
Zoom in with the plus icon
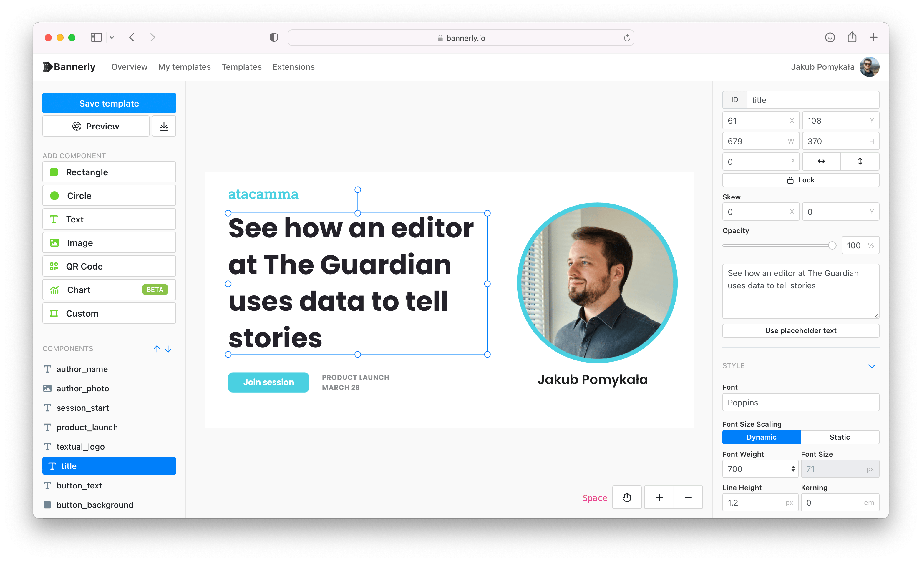(x=659, y=498)
